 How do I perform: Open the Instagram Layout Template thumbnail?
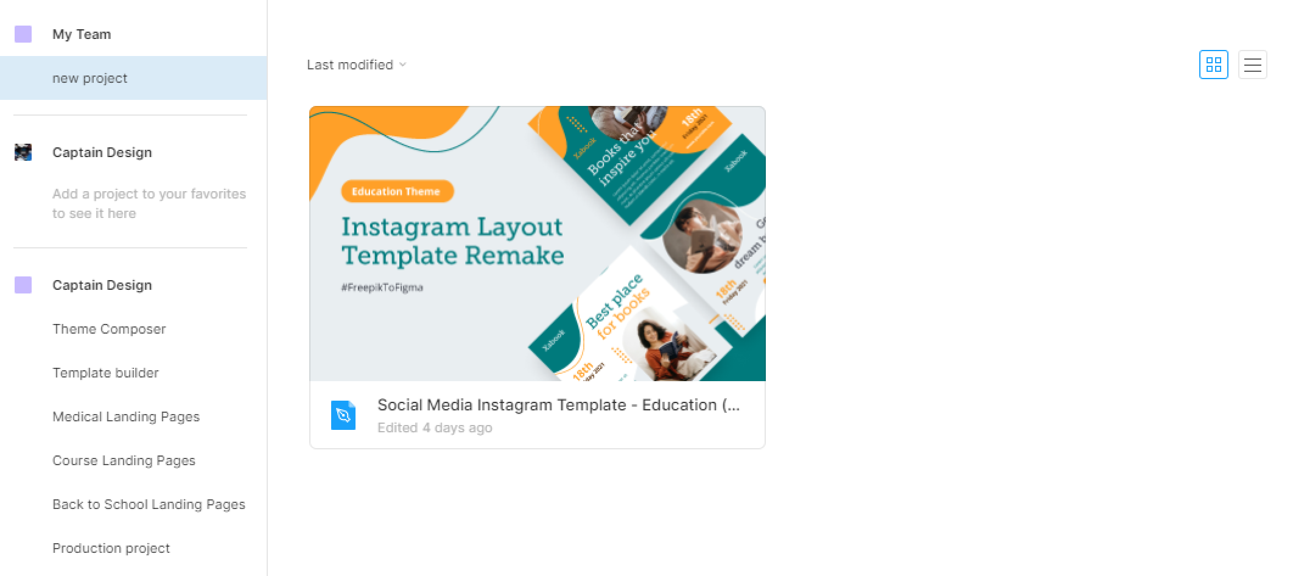pos(538,244)
